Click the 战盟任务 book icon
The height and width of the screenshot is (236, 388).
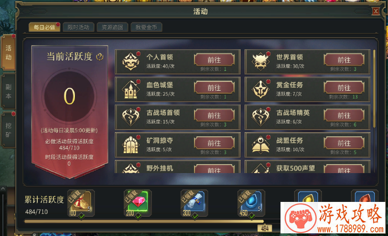pos(261,145)
